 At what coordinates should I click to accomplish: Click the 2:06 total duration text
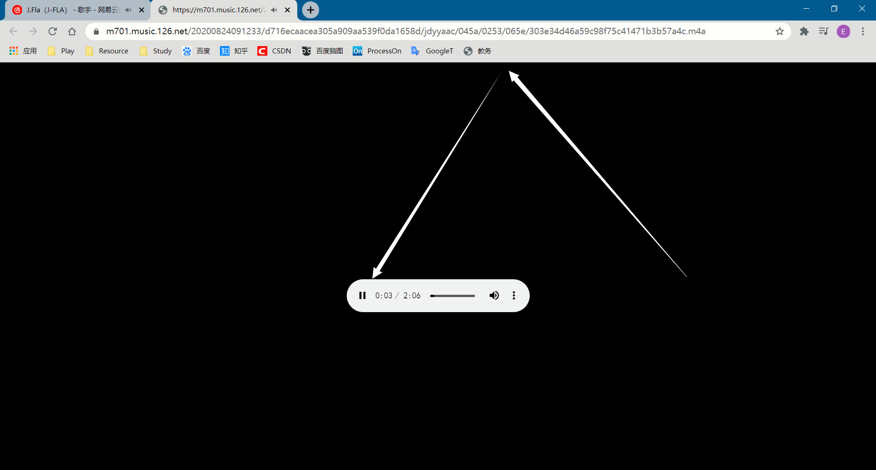(412, 296)
